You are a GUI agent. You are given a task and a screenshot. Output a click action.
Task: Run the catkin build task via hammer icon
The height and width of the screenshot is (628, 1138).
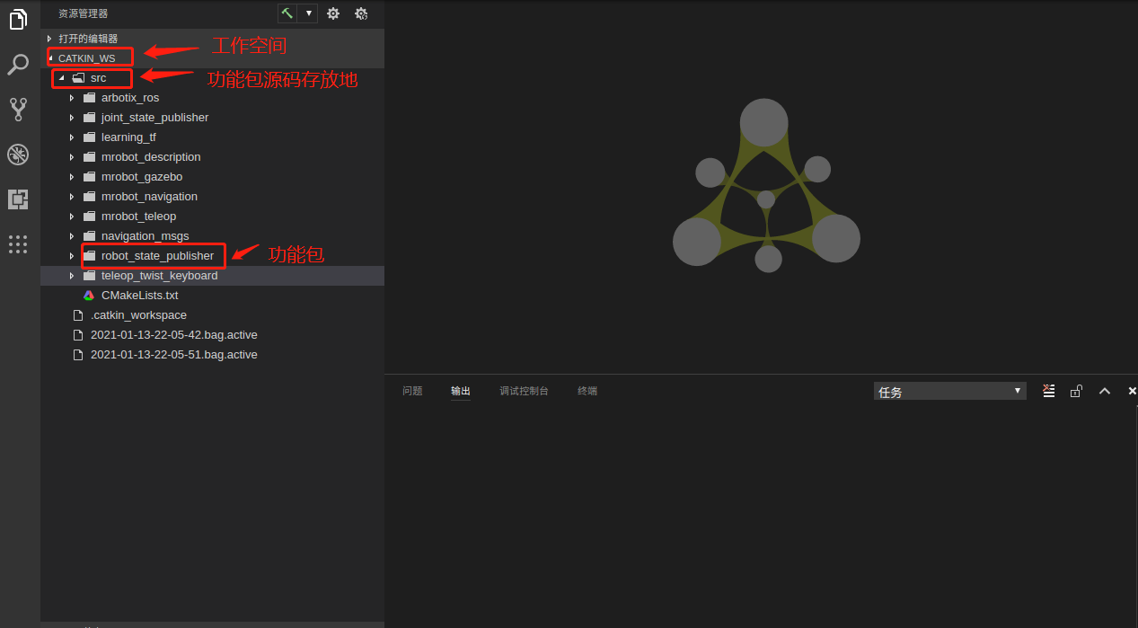(286, 13)
